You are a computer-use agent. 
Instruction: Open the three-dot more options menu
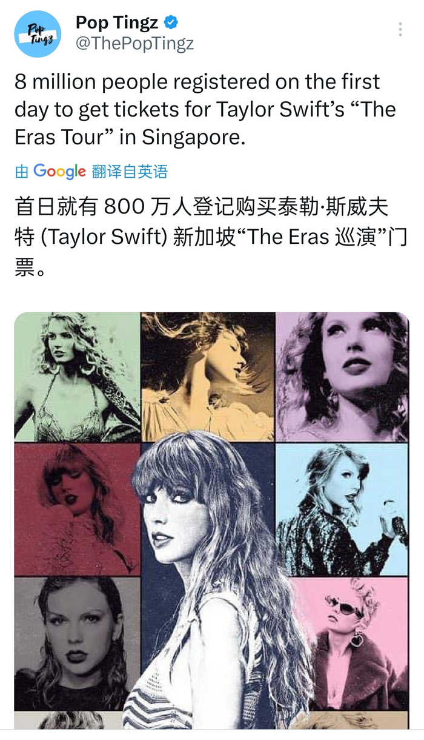pos(400,30)
